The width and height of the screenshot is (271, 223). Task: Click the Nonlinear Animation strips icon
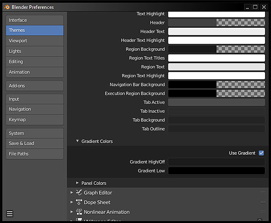(79, 212)
